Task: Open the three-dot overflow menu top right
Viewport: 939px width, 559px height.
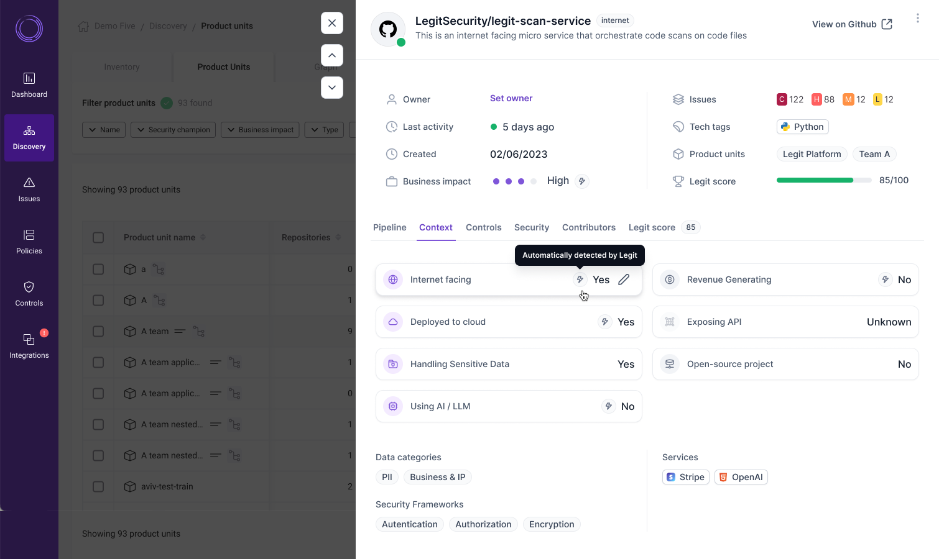Action: click(917, 18)
